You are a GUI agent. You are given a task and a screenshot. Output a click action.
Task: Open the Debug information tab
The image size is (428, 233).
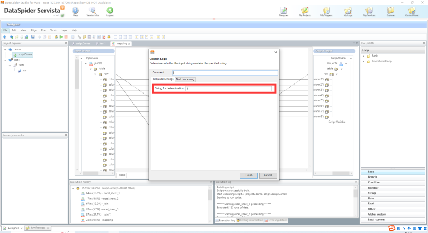[x=250, y=220]
